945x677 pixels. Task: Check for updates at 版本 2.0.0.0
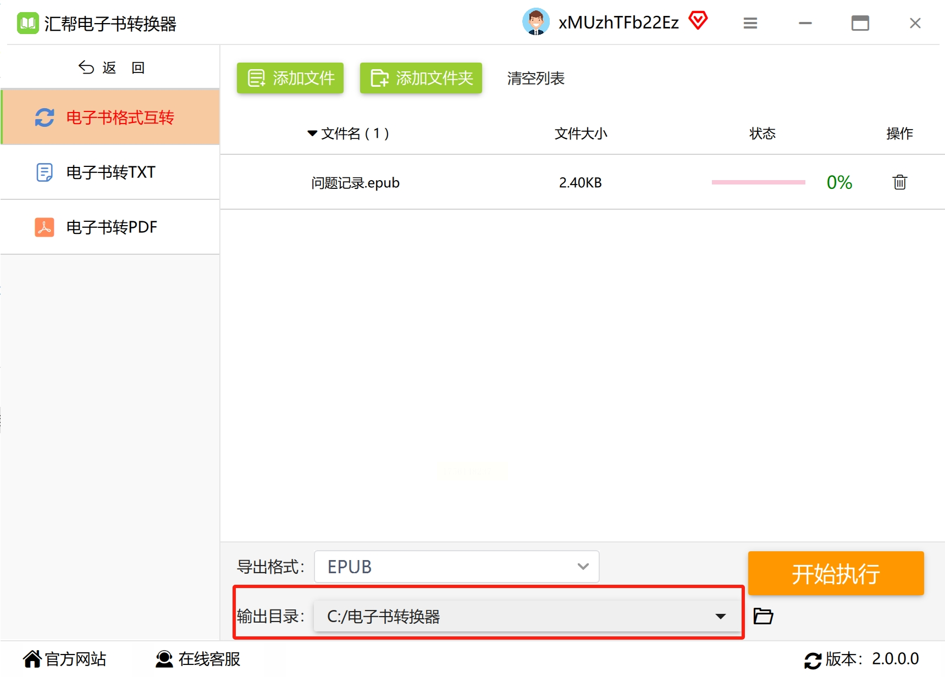coord(861,659)
